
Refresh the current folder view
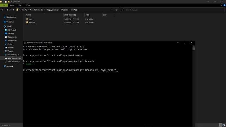(x=117, y=10)
